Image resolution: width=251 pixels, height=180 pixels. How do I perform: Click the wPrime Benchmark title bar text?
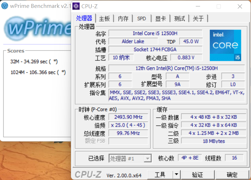pyautogui.click(x=40, y=6)
